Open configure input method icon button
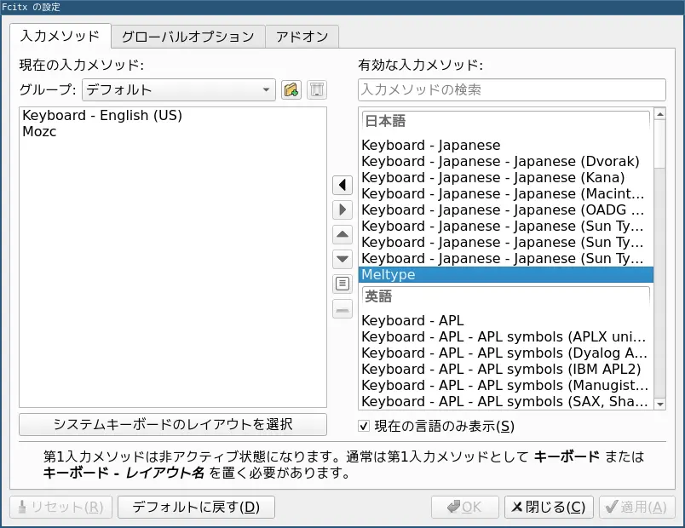The width and height of the screenshot is (685, 528). pyautogui.click(x=342, y=284)
